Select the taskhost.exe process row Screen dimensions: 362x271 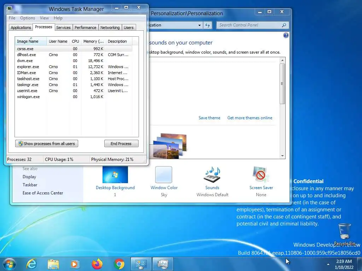74,79
